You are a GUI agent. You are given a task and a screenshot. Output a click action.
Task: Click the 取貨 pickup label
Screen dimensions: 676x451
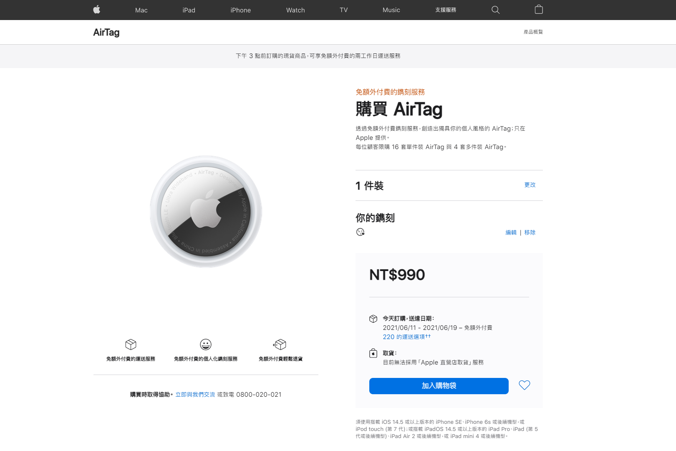390,353
